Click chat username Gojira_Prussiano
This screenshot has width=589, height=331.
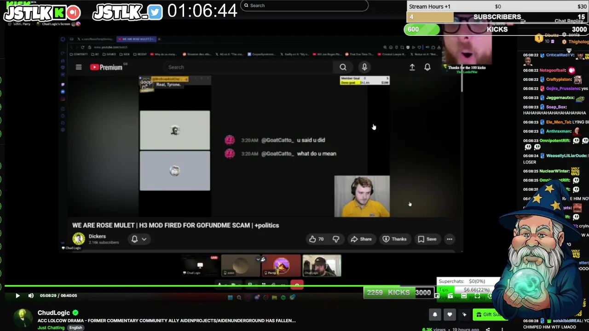563,89
